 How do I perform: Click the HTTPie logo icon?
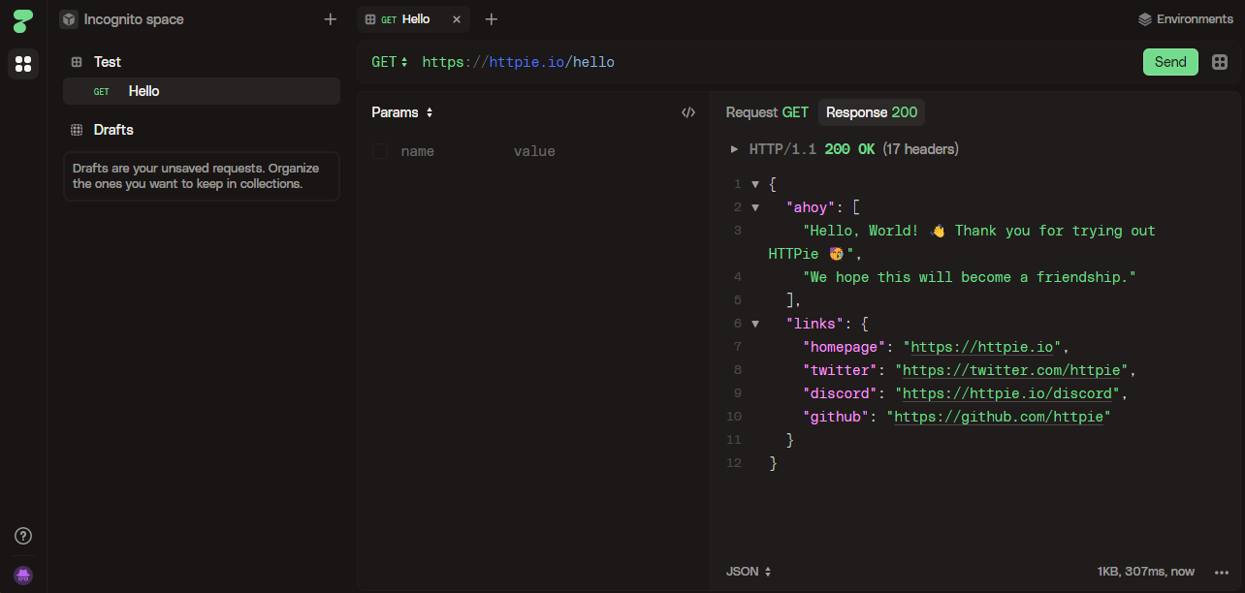(x=22, y=19)
